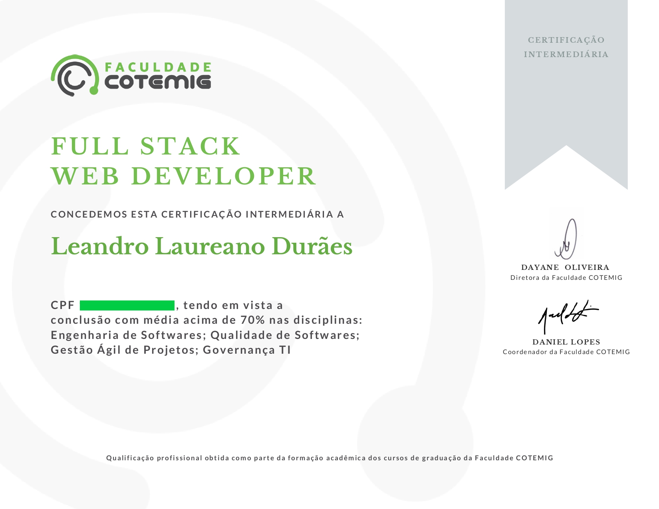Viewport: 659px width, 509px height.
Task: Click Diretora da Faculdade COTEMIG text
Action: click(x=567, y=278)
